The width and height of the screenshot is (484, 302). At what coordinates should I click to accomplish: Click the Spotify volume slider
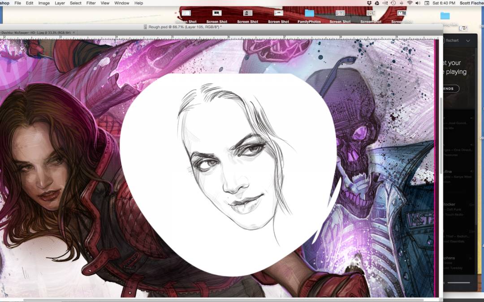click(x=459, y=282)
